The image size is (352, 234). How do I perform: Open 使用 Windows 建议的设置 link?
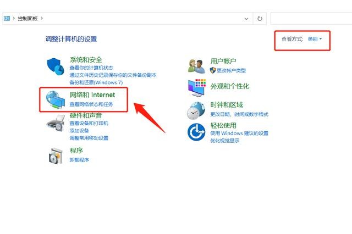tap(239, 133)
